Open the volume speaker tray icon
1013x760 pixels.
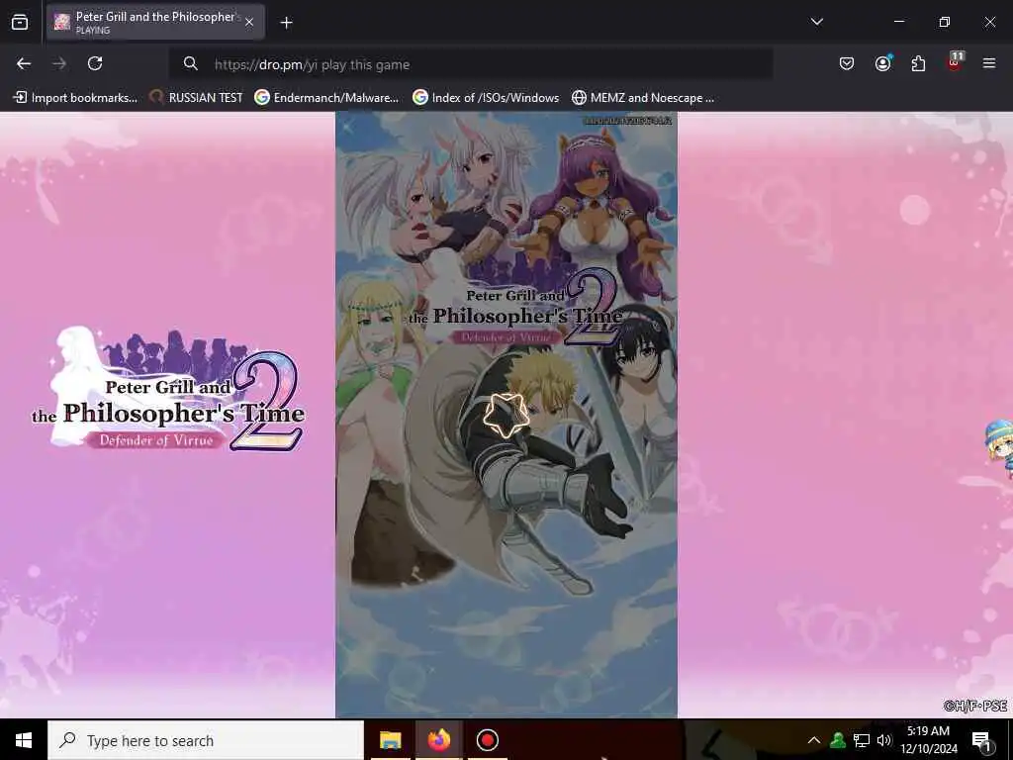point(883,740)
